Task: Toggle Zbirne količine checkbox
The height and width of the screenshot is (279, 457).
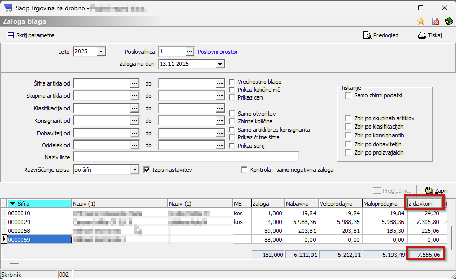Action: [232, 121]
